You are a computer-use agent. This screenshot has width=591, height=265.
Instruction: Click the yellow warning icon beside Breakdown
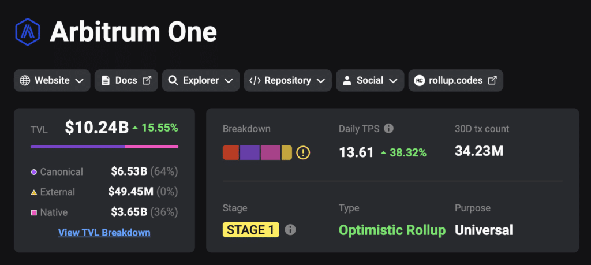[303, 152]
